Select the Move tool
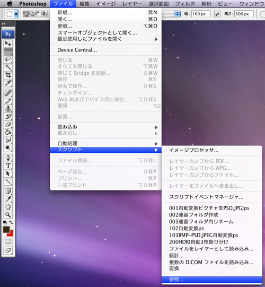Screen dimensions: 265x287 click(8, 44)
